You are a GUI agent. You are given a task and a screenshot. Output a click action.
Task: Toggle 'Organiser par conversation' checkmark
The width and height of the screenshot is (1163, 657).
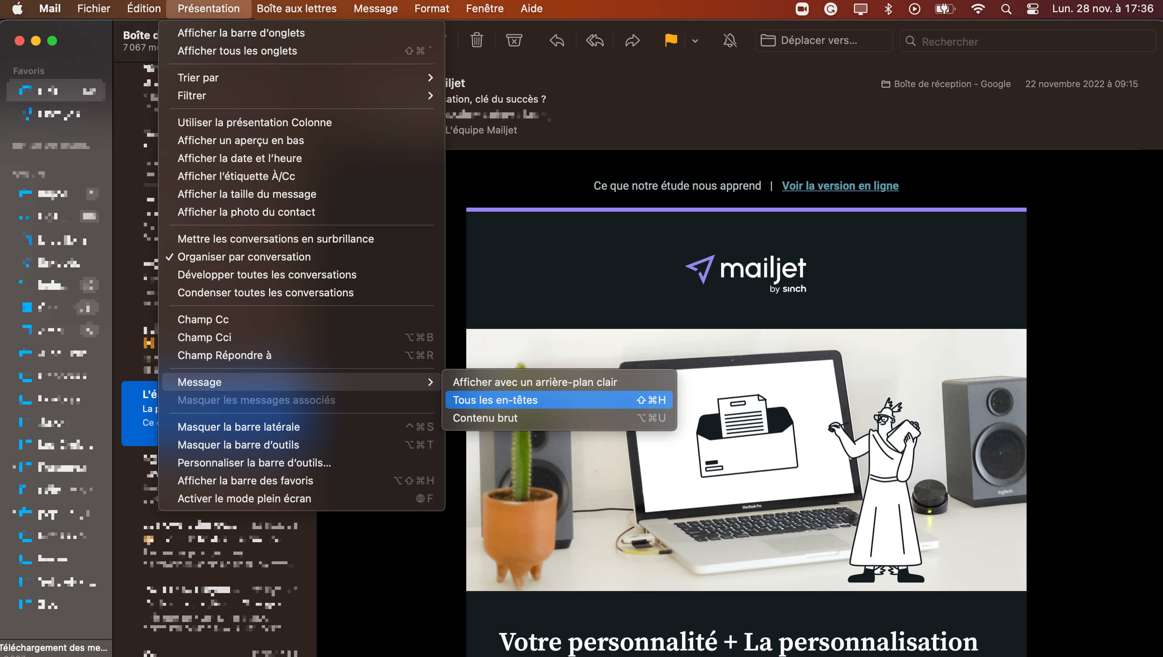coord(244,257)
